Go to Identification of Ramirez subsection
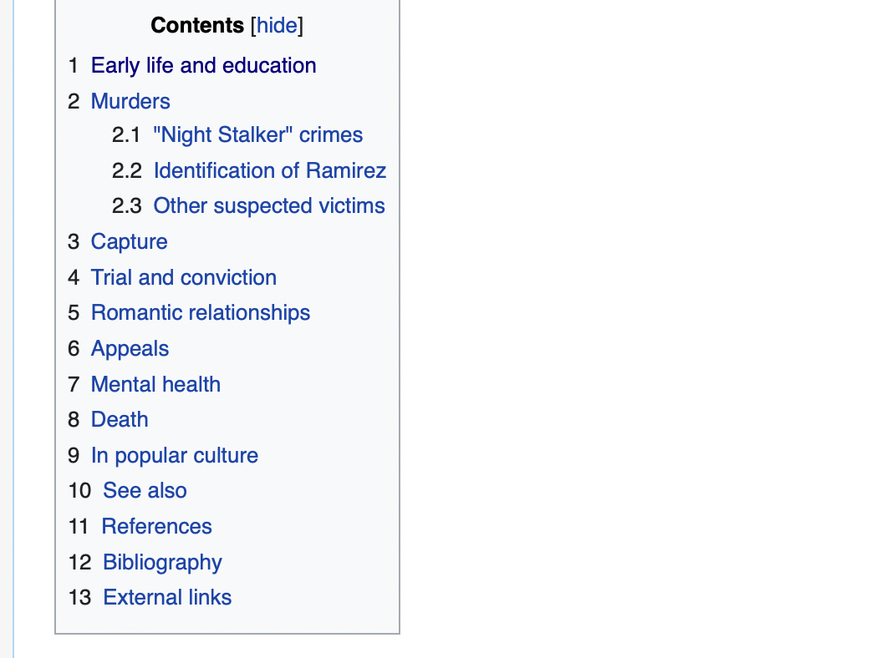This screenshot has width=876, height=658. click(270, 171)
